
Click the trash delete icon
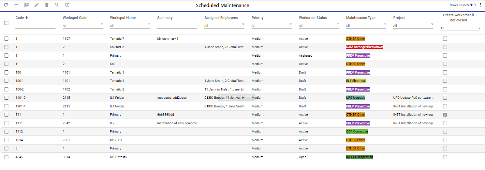click(x=47, y=5)
